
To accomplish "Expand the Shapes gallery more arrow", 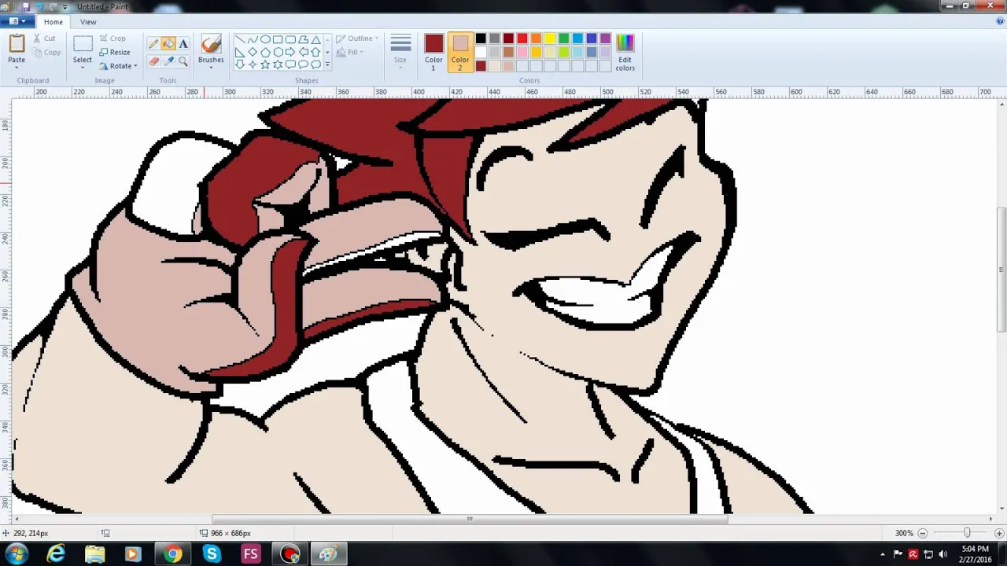I will [327, 65].
